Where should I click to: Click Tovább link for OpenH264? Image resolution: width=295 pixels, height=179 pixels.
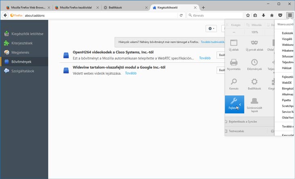[205, 58]
